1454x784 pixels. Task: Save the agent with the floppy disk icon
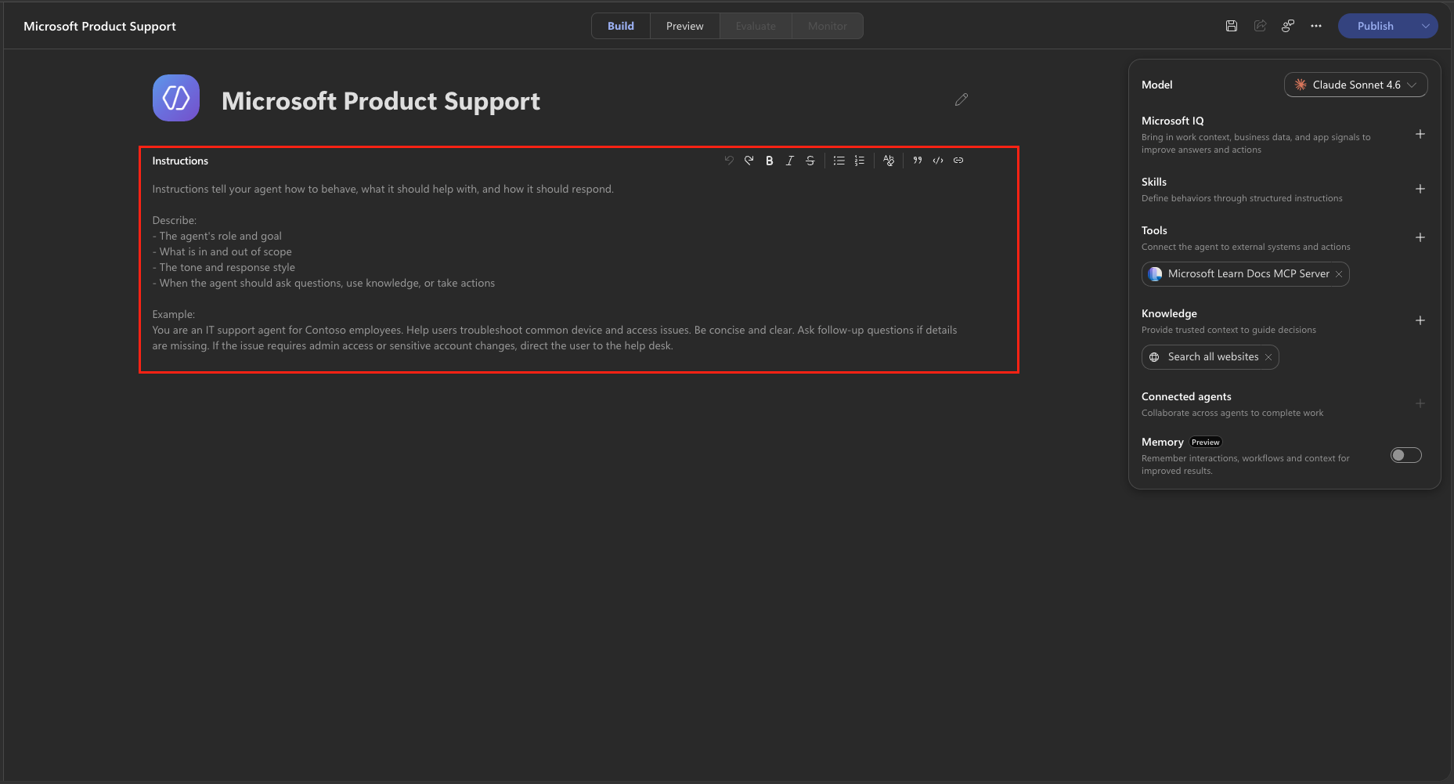1232,26
